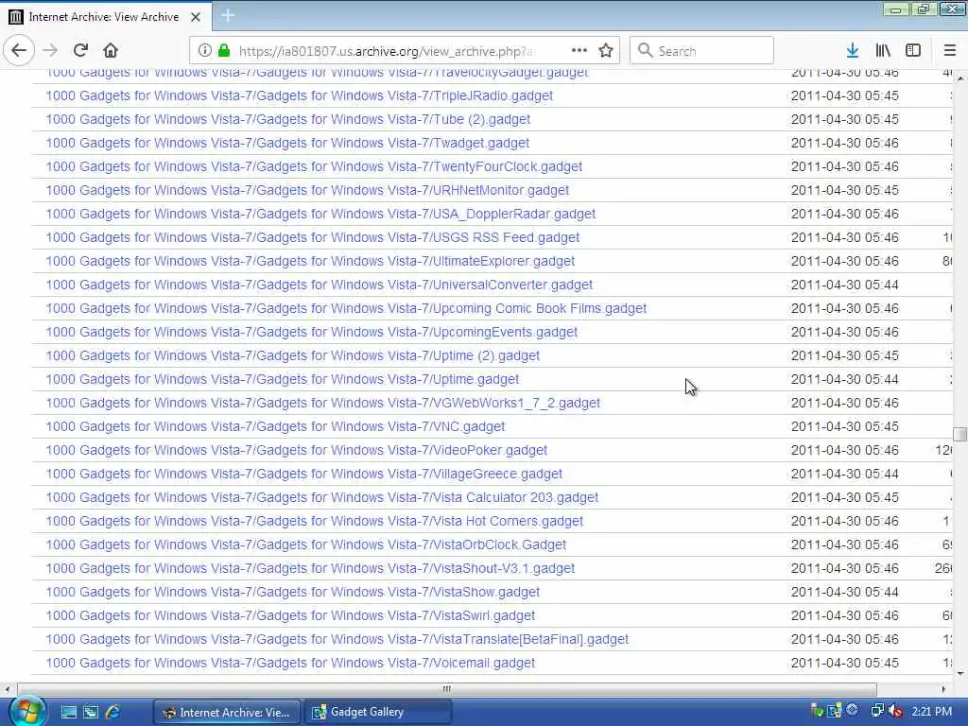Open UniversalConverter.gadget link
This screenshot has width=968, height=726.
click(320, 285)
